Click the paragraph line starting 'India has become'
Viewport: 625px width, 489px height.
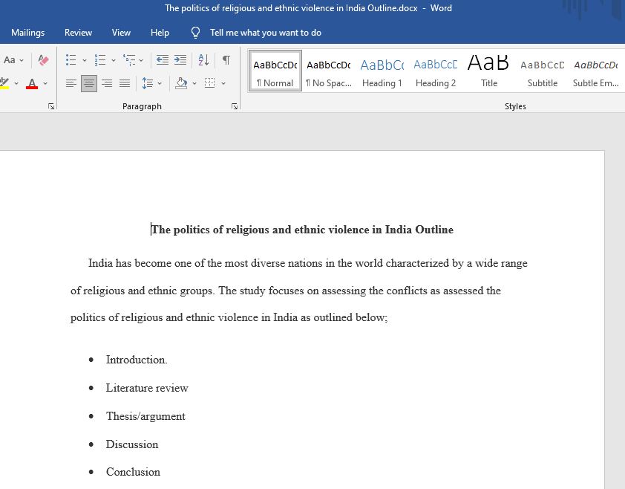tap(308, 264)
